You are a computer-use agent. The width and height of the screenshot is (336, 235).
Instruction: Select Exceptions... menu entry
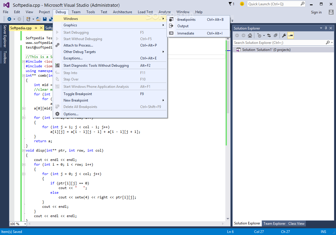click(x=110, y=58)
